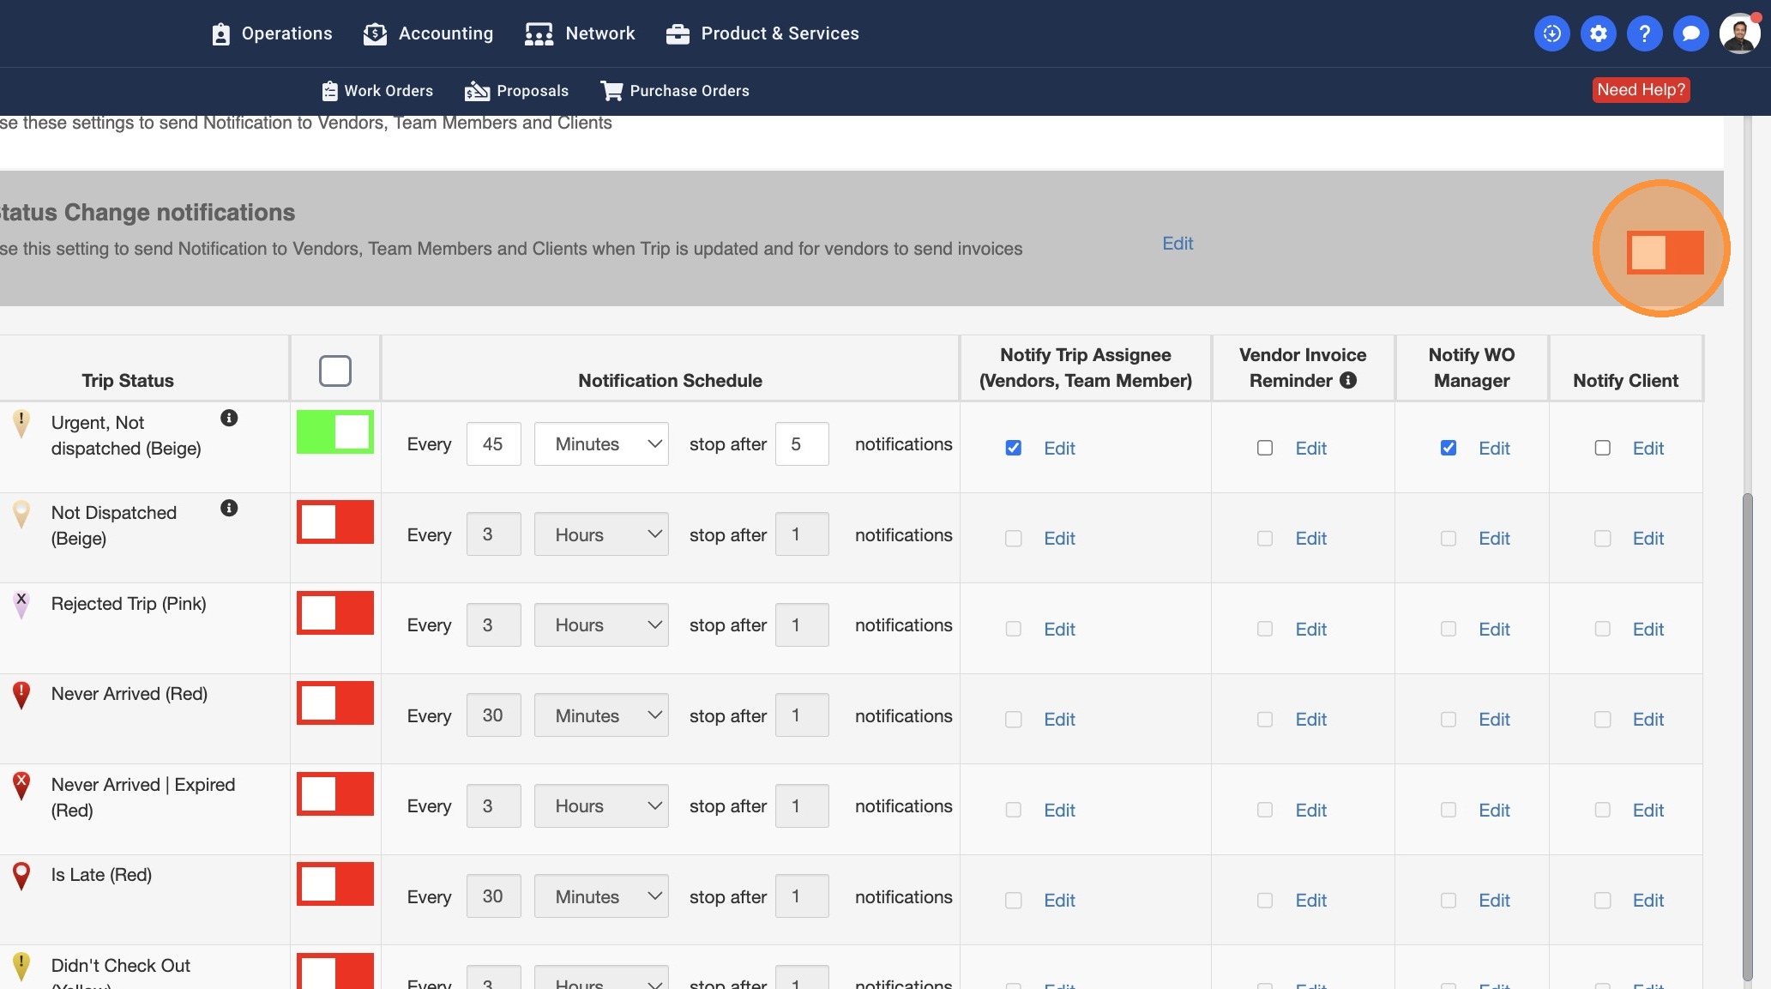Click the Need Help? button
The width and height of the screenshot is (1771, 989).
1641,90
